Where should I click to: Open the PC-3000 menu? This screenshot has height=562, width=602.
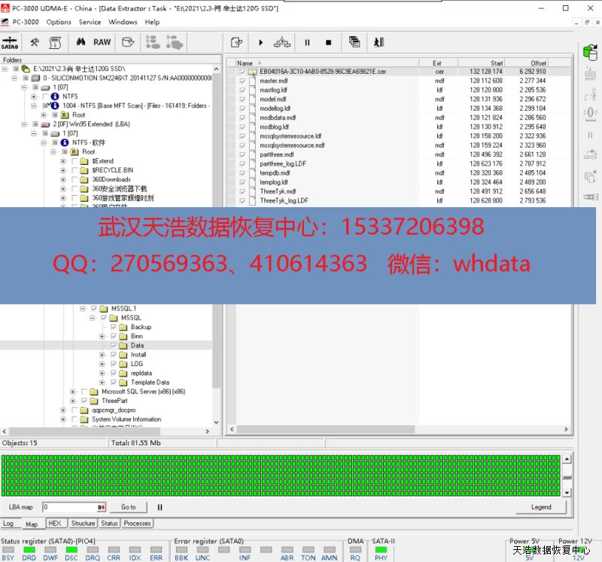26,22
